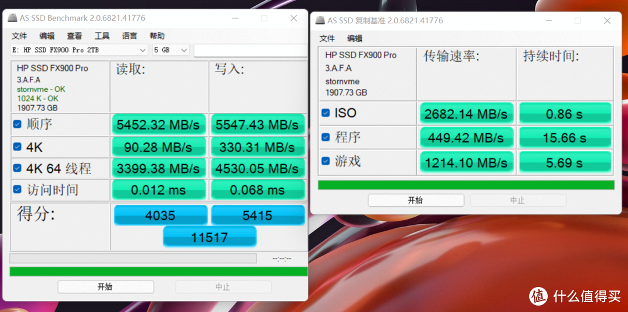Click 开始 button in 复制基准 window
628x312 pixels.
(x=416, y=200)
